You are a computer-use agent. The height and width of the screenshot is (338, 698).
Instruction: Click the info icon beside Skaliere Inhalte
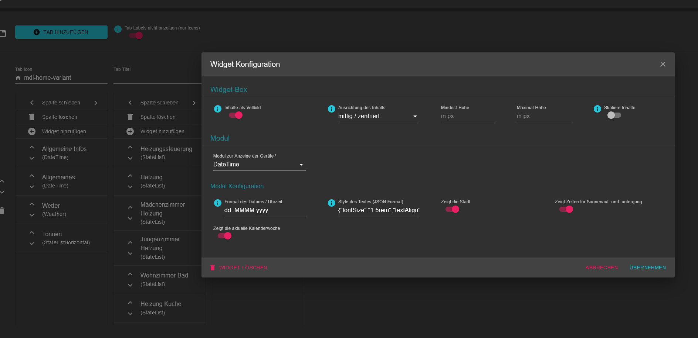[597, 108]
